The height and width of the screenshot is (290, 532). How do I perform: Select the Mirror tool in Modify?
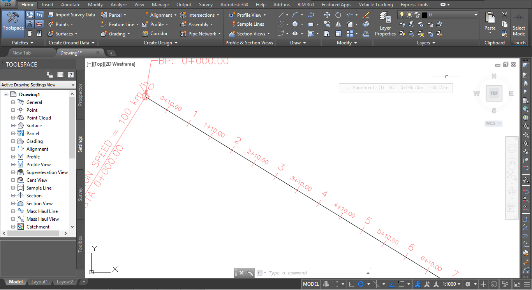(x=338, y=24)
